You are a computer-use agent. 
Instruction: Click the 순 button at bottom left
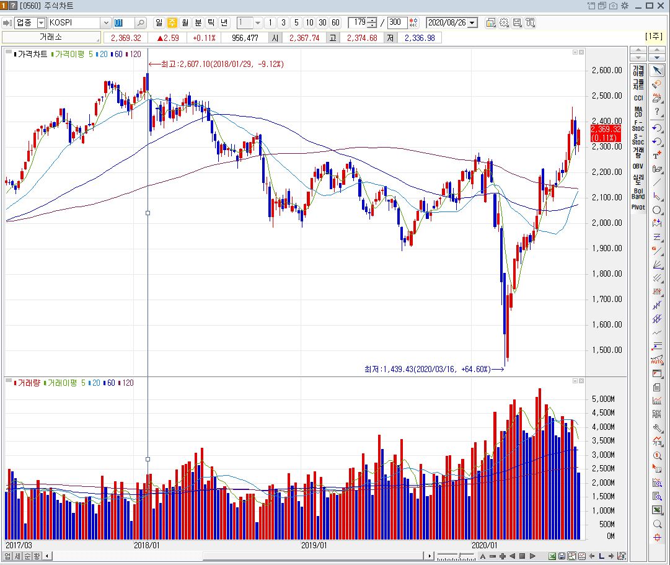(x=27, y=556)
